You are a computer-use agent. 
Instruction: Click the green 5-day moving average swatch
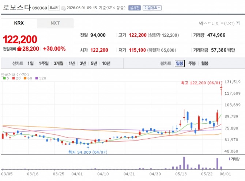click(4, 78)
